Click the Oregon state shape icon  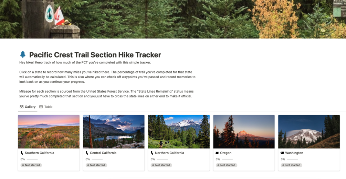point(217,153)
